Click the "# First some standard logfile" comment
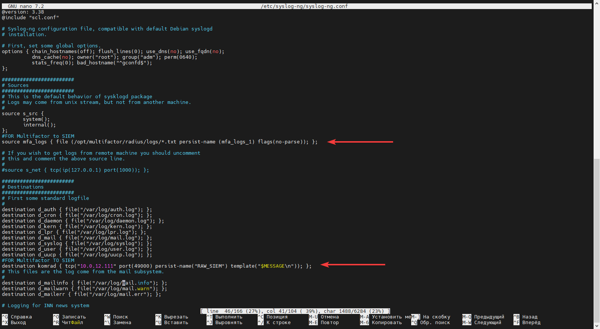The height and width of the screenshot is (329, 600). (x=46, y=198)
